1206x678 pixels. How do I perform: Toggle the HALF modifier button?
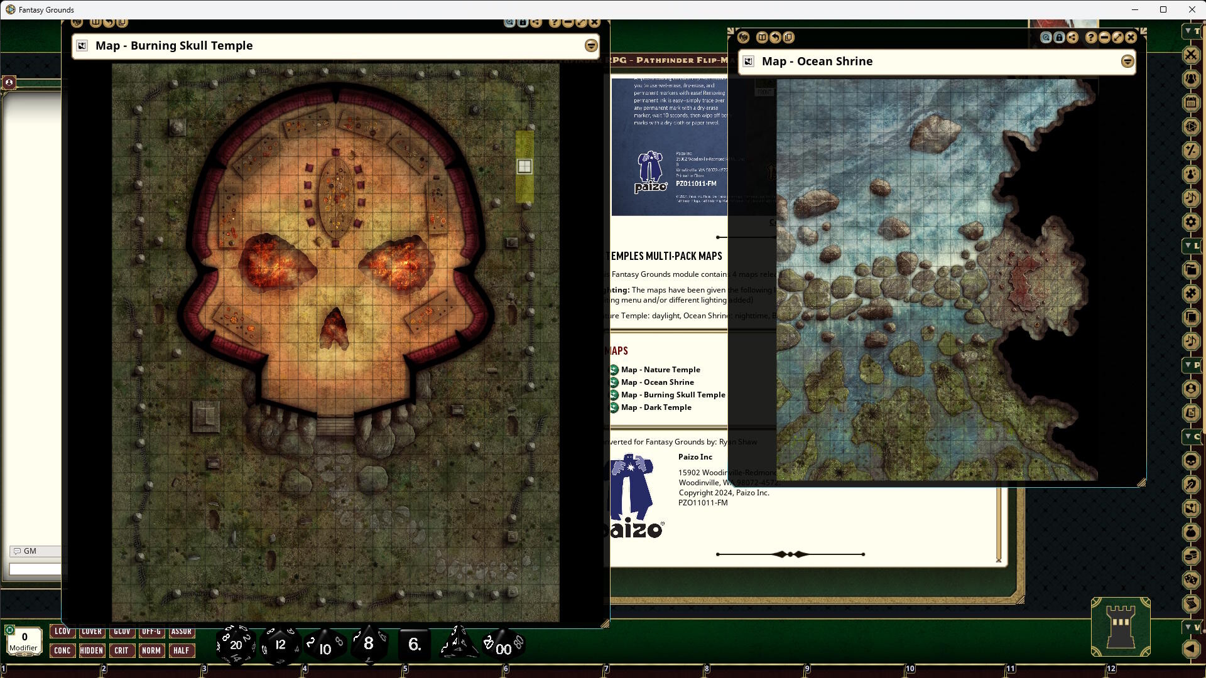[x=181, y=650]
